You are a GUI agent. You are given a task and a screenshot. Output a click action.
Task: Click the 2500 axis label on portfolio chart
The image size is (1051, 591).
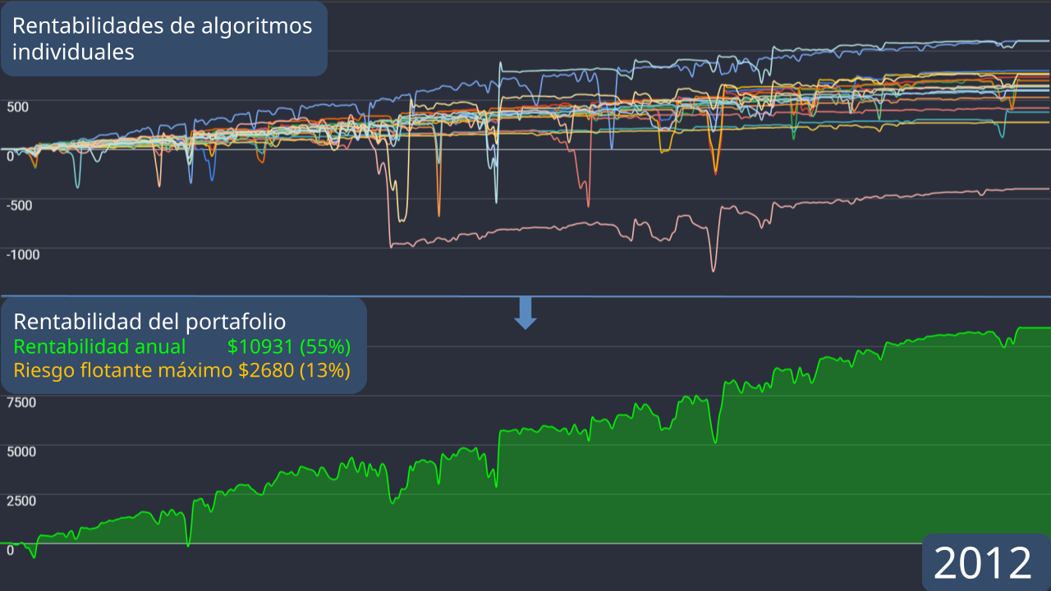click(21, 501)
